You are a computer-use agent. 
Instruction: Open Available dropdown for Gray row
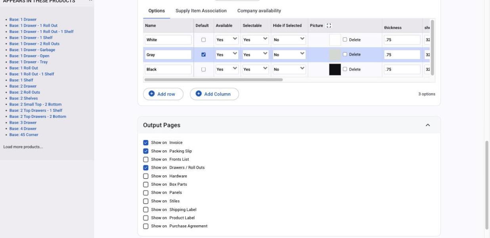pyautogui.click(x=227, y=54)
